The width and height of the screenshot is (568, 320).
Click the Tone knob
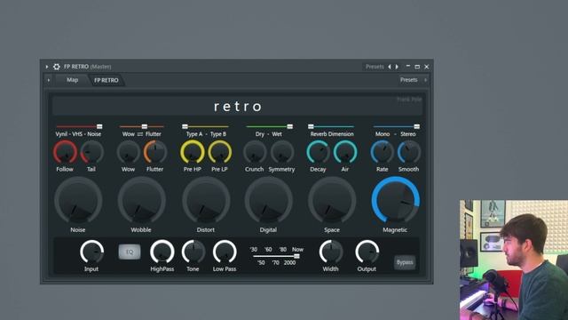tap(193, 252)
